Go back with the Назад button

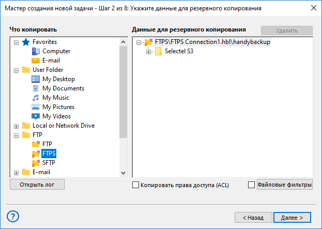coord(253,218)
